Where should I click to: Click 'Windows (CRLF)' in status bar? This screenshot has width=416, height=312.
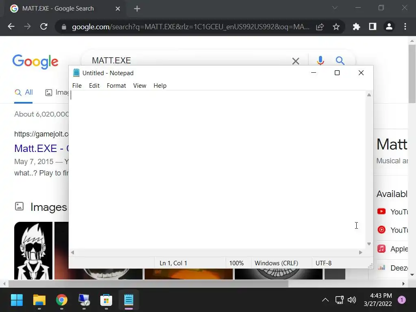tap(276, 263)
